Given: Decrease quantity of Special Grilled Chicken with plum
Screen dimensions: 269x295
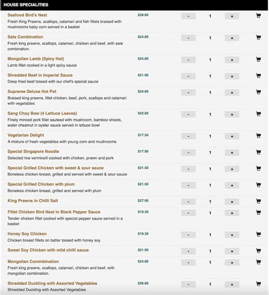Looking at the screenshot, I should pos(188,185).
